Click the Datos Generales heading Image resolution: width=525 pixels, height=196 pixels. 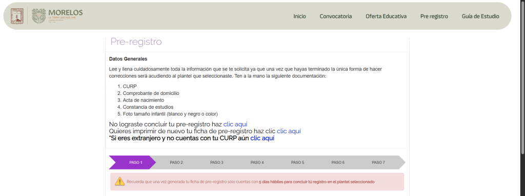(128, 59)
